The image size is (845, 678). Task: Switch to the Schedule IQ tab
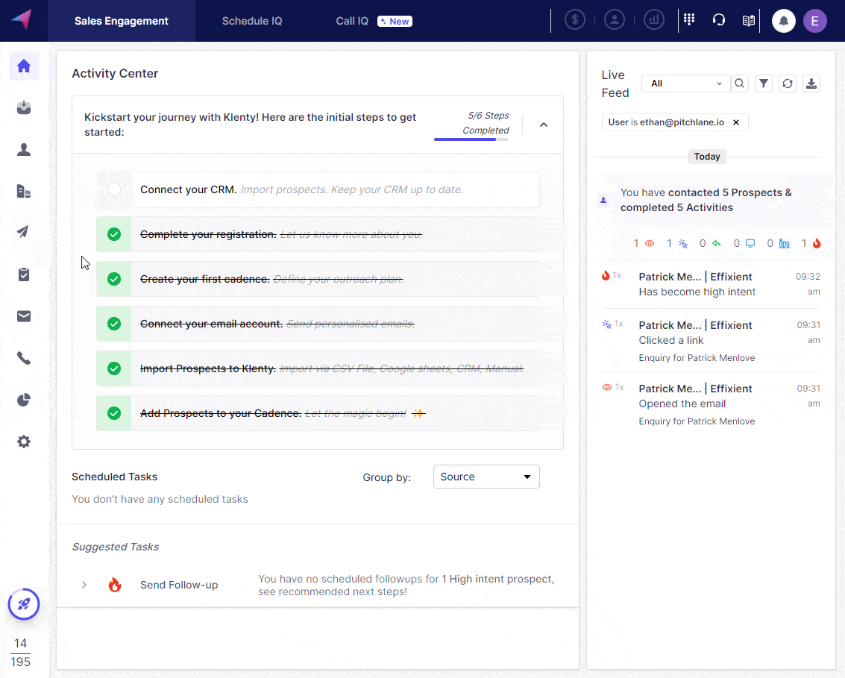click(x=252, y=21)
